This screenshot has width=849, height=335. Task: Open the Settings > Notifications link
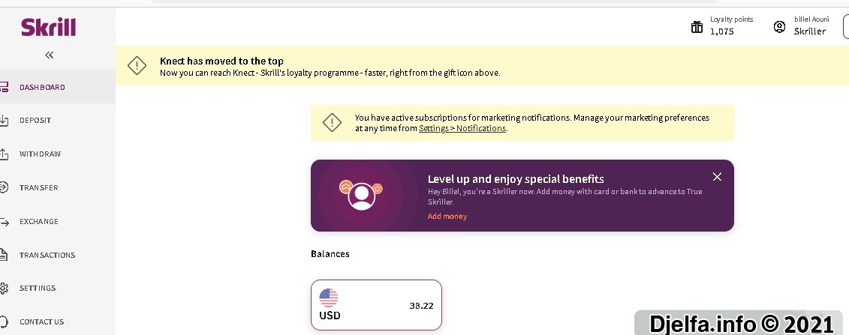pyautogui.click(x=462, y=129)
